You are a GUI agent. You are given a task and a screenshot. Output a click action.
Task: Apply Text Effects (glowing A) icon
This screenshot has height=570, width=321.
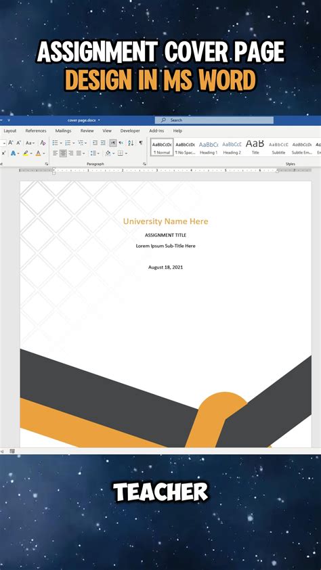[x=13, y=153]
